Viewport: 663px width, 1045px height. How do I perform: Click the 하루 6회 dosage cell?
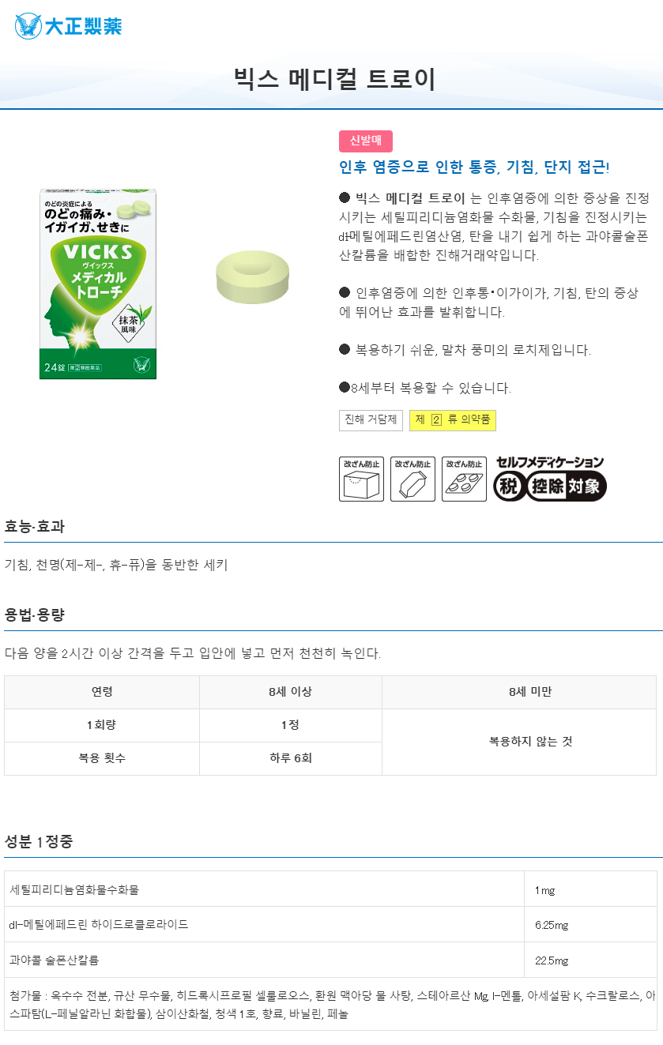[x=291, y=758]
